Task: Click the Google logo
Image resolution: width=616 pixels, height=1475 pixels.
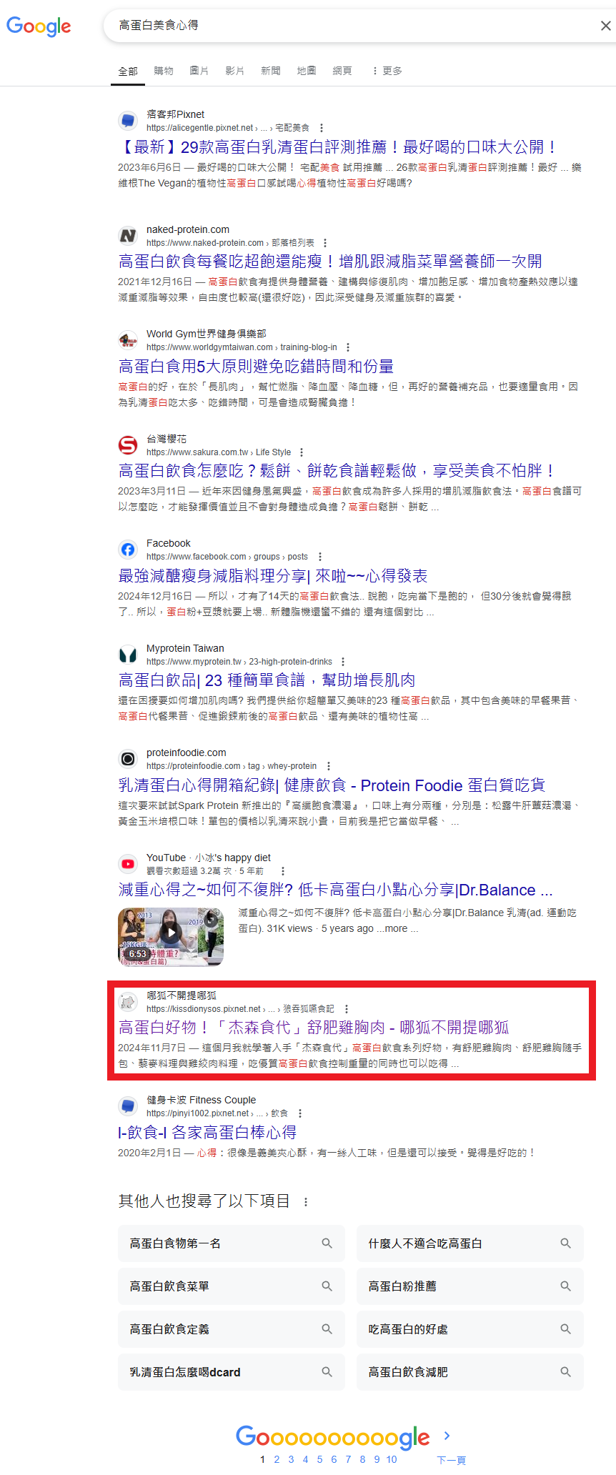Action: point(39,26)
